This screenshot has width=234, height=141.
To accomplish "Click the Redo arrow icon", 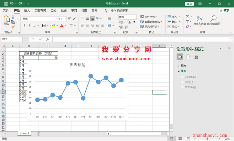I will click(20, 4).
